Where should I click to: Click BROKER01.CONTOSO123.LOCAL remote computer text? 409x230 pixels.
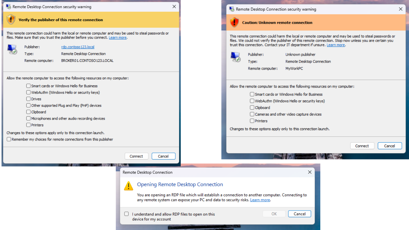(x=87, y=61)
